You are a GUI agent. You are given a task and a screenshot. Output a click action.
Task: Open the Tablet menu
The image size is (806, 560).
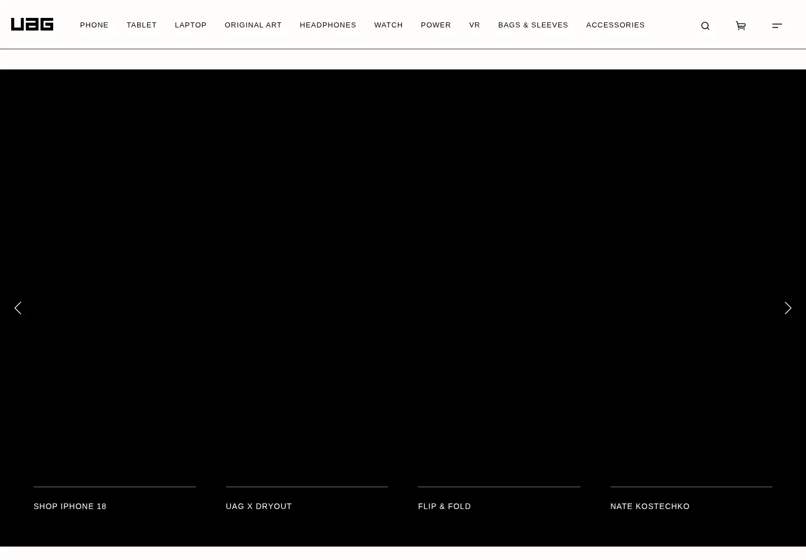coord(142,25)
